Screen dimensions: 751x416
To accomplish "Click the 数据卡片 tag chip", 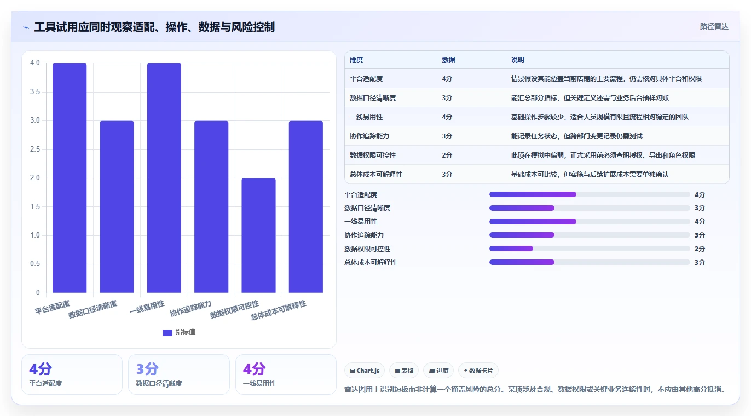I will [x=478, y=371].
